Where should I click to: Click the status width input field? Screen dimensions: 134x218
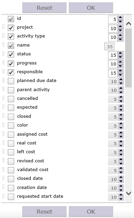[113, 55]
